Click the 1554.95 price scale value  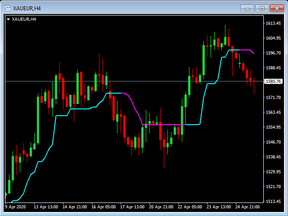click(x=274, y=127)
